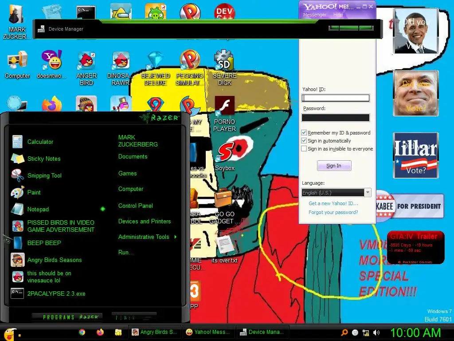Screen dimensions: 454x341
Task: Open the 'its over.txt' file icon
Action: coord(224,250)
